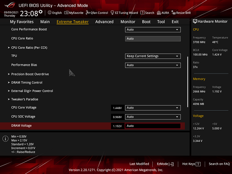
Task: Select the Performance Bias label
Action: pyautogui.click(x=24, y=65)
